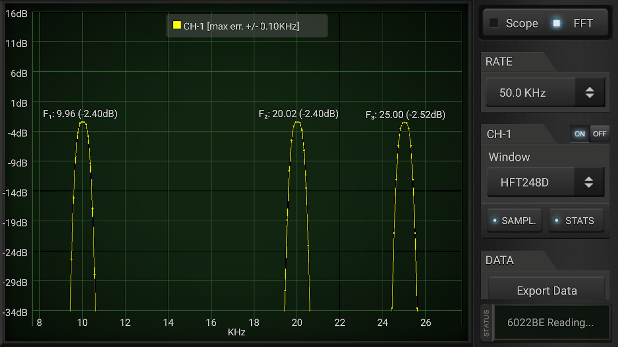Click the yellow CH-1 legend swatch
This screenshot has height=347, width=618.
click(x=176, y=25)
